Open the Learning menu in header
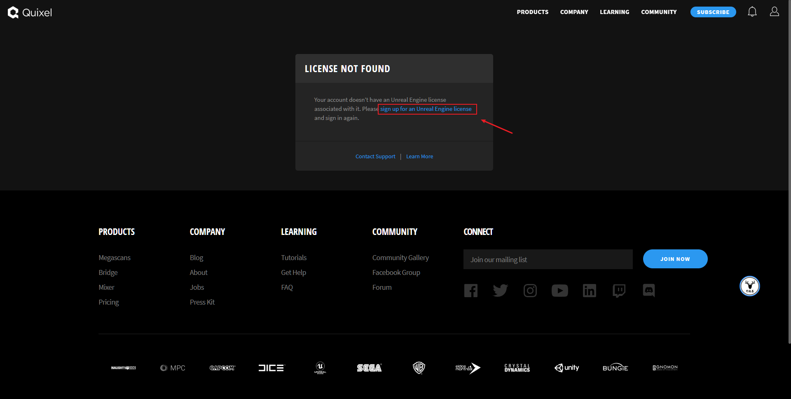The image size is (791, 399). (615, 12)
